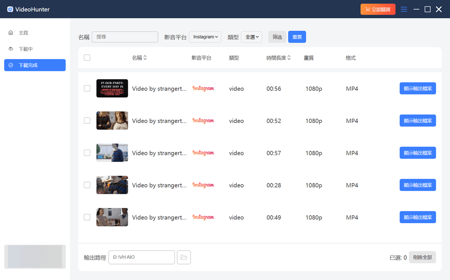The width and height of the screenshot is (450, 280).
Task: Click video title in the 00:56 row
Action: 159,88
